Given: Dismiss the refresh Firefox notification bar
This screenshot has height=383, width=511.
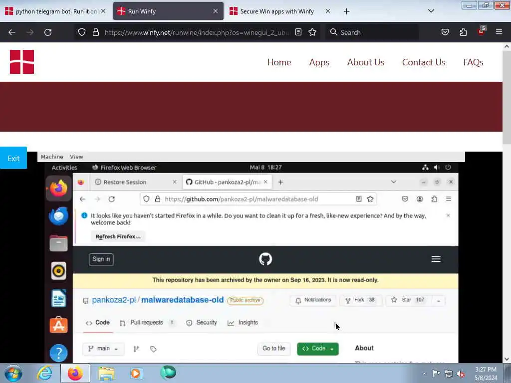Looking at the screenshot, I should pos(448,215).
